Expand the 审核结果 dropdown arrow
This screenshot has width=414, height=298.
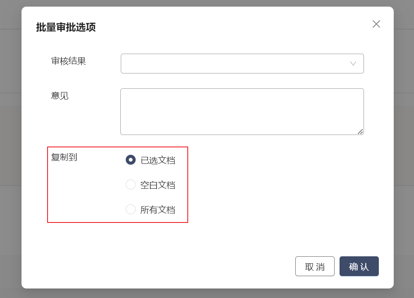353,64
